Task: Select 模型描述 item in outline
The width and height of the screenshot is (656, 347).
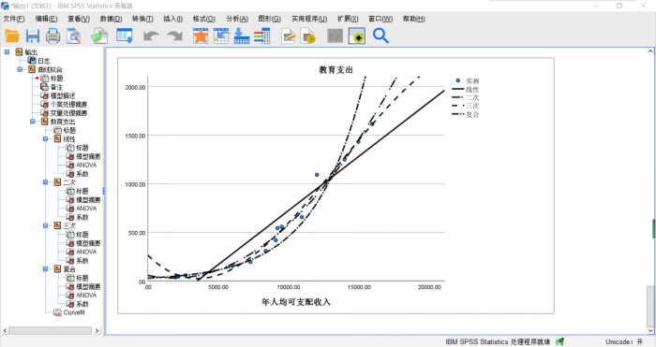Action: coord(63,95)
